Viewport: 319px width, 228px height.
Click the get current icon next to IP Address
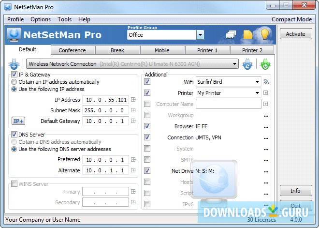point(133,100)
